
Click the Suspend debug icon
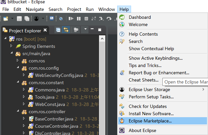pos(79,18)
